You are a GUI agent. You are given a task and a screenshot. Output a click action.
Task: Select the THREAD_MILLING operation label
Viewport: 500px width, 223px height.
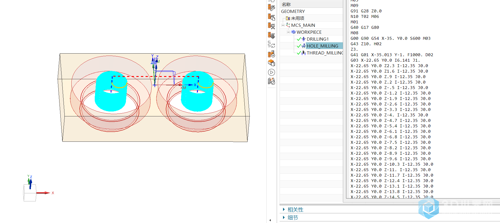coord(325,53)
